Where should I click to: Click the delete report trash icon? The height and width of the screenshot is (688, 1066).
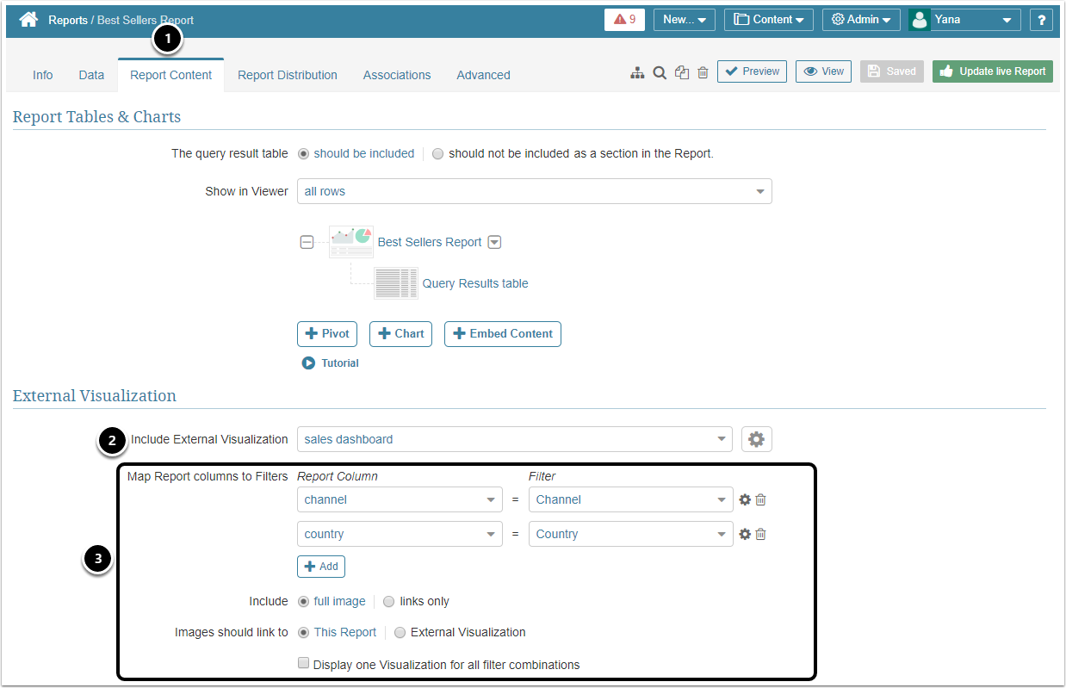703,73
